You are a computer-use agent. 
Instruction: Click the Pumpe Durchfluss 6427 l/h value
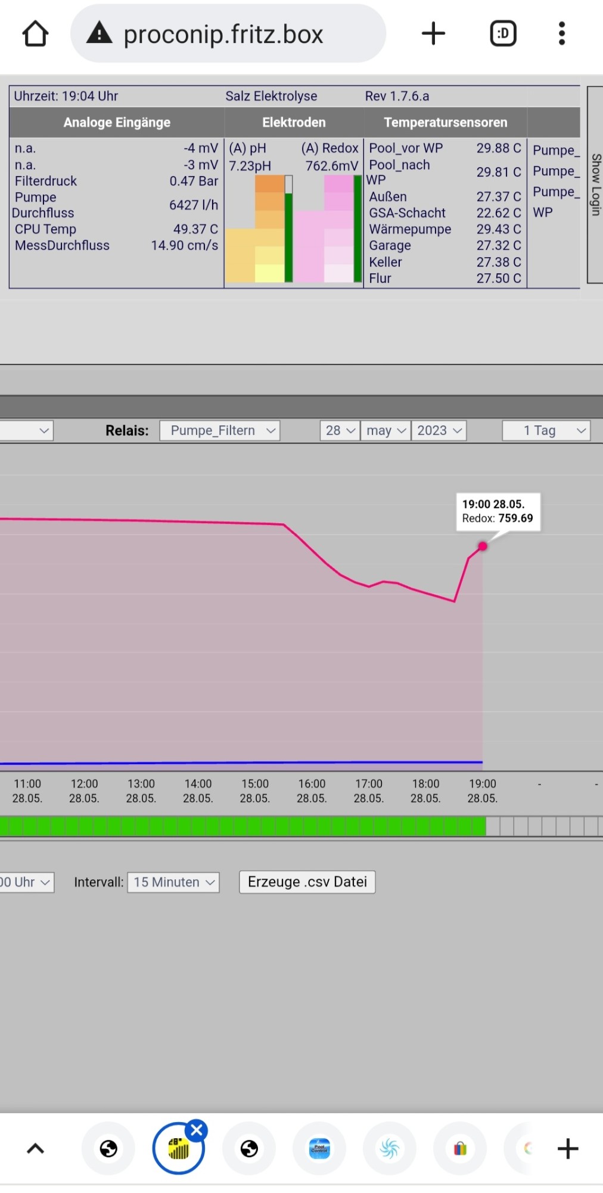(x=194, y=205)
